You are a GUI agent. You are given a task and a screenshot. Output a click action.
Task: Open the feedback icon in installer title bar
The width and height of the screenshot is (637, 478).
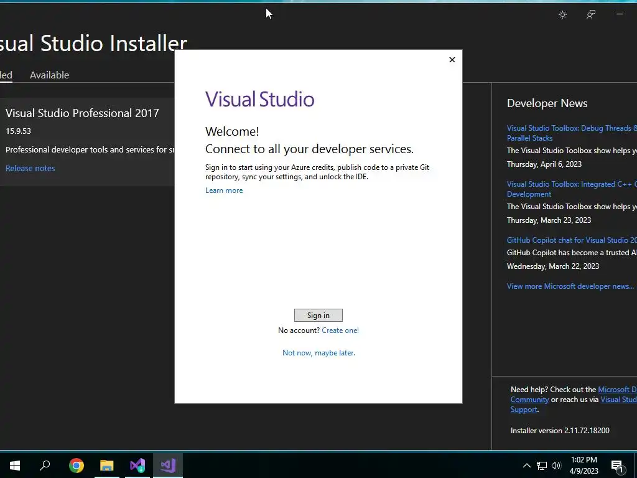tap(591, 15)
